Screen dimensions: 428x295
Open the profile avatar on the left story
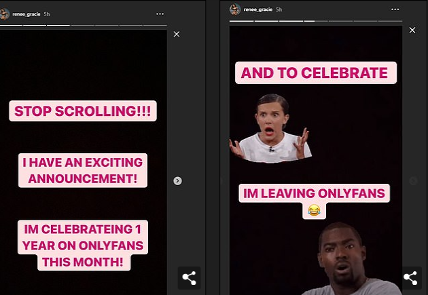pyautogui.click(x=5, y=13)
